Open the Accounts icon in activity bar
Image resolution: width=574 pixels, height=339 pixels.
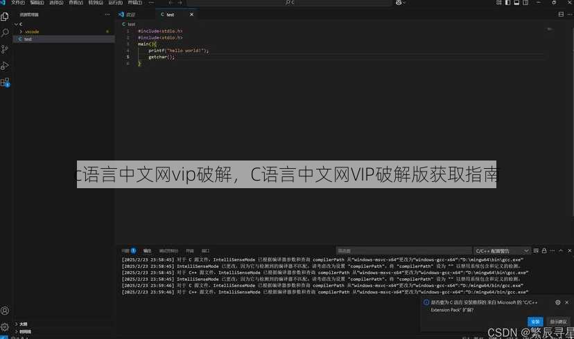point(5,311)
